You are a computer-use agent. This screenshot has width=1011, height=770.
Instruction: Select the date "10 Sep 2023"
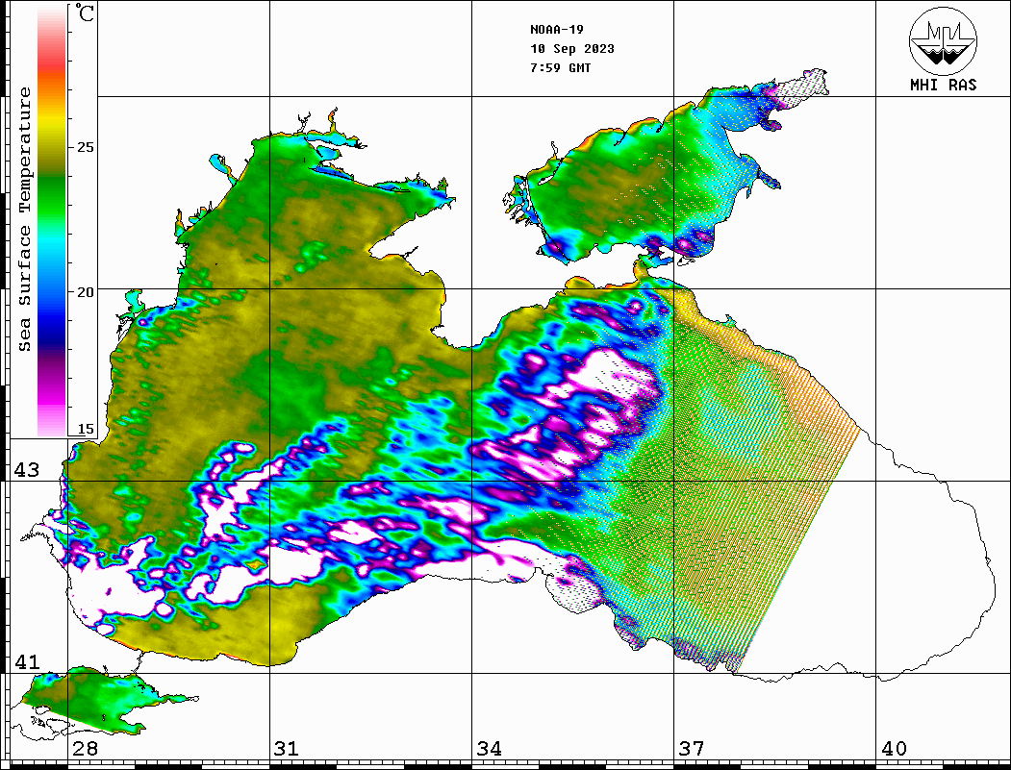tap(571, 49)
